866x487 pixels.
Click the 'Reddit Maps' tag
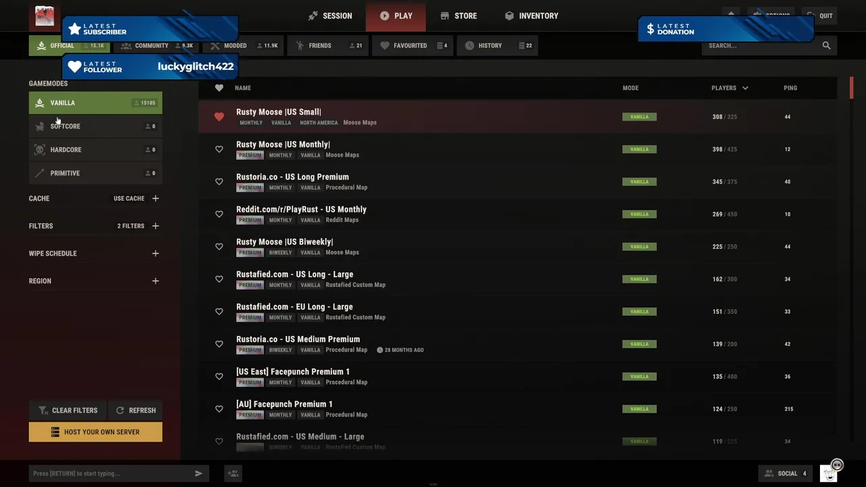click(x=342, y=220)
